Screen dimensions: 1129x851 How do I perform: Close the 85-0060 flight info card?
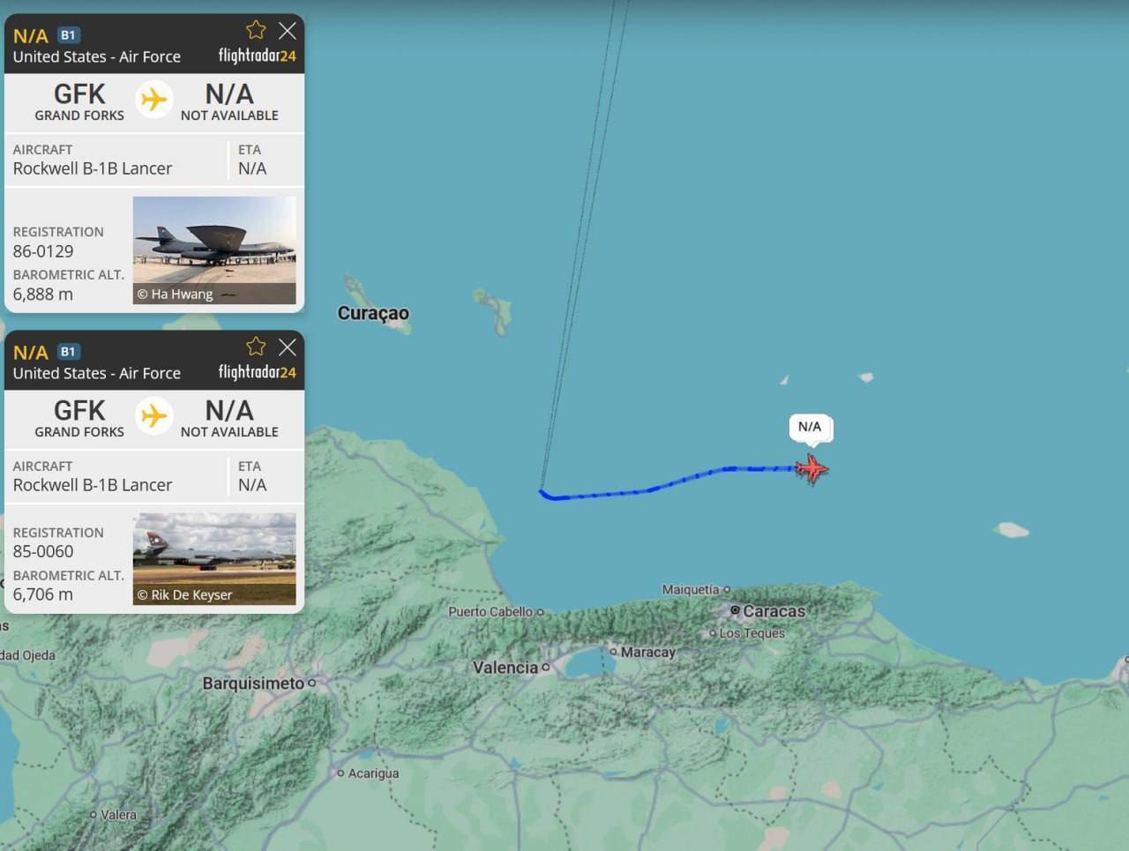[288, 347]
